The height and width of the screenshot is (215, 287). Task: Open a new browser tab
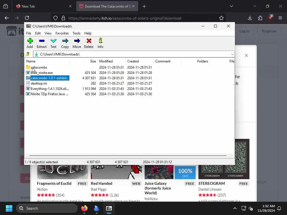pyautogui.click(x=144, y=6)
